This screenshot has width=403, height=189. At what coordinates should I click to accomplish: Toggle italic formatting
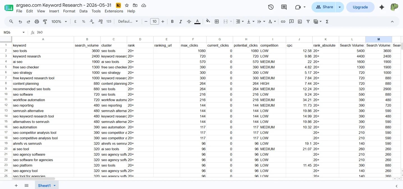click(x=181, y=22)
